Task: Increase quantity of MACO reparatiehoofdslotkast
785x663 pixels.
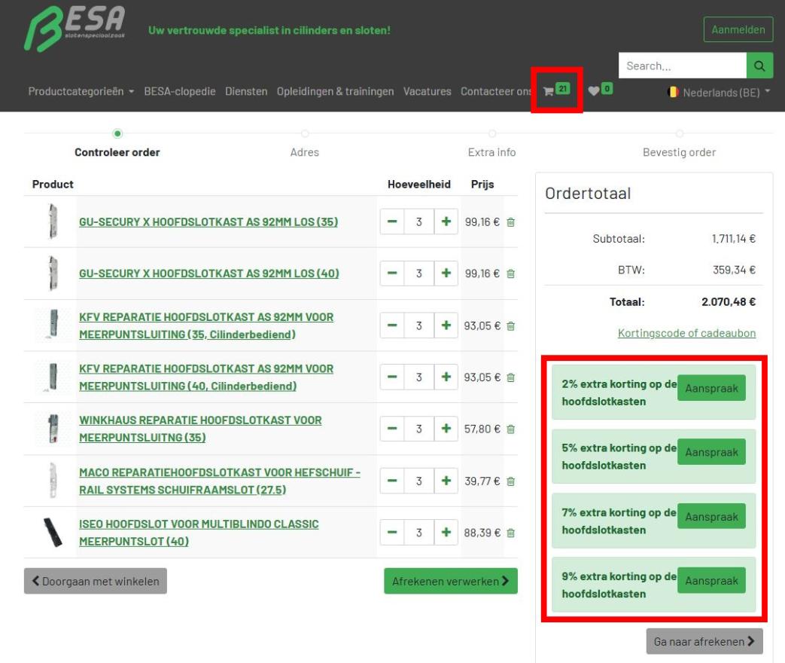Action: (445, 481)
